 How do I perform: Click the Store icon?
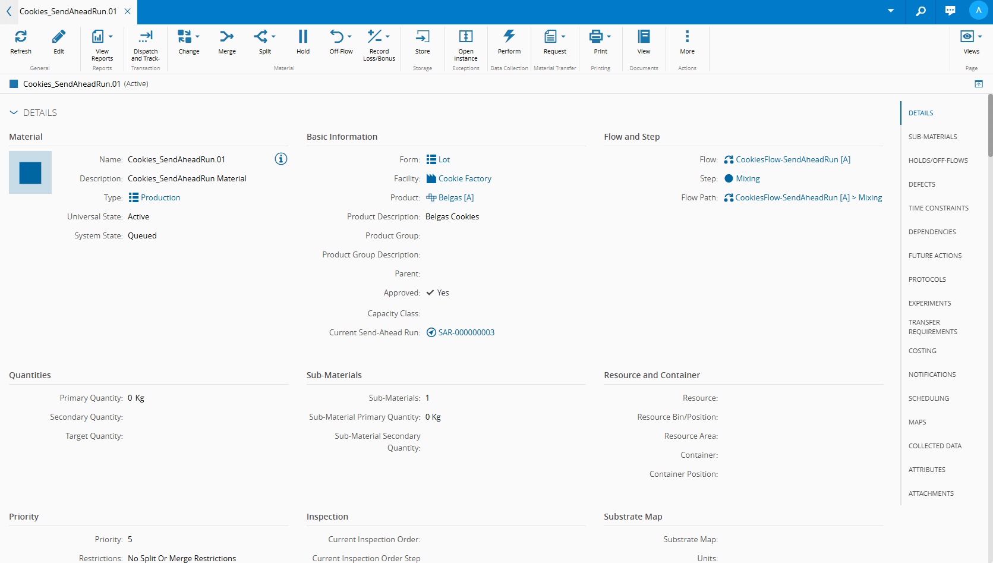(x=422, y=37)
